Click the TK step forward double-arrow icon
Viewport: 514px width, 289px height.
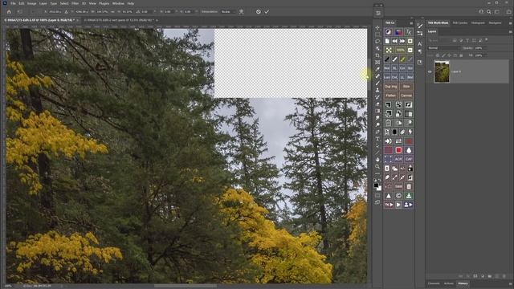pyautogui.click(x=402, y=41)
